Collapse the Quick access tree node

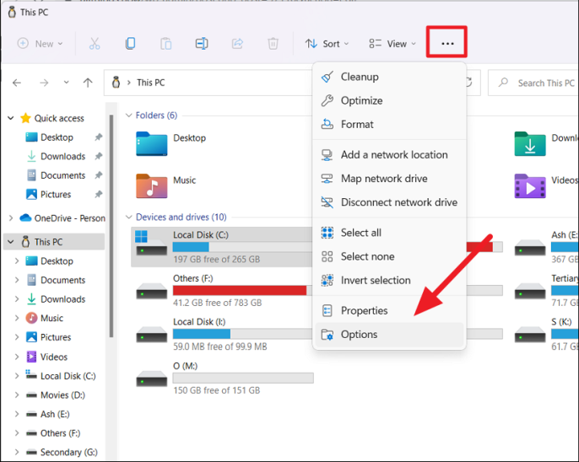click(x=10, y=119)
